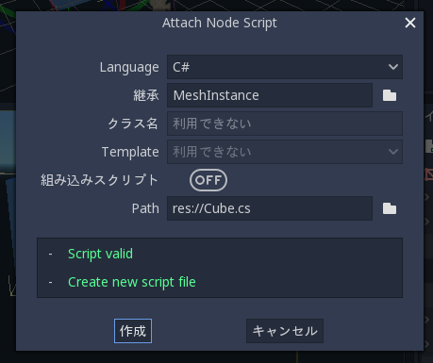The height and width of the screenshot is (363, 433).
Task: Click the 組み込みスクリプト label text
Action: (99, 180)
